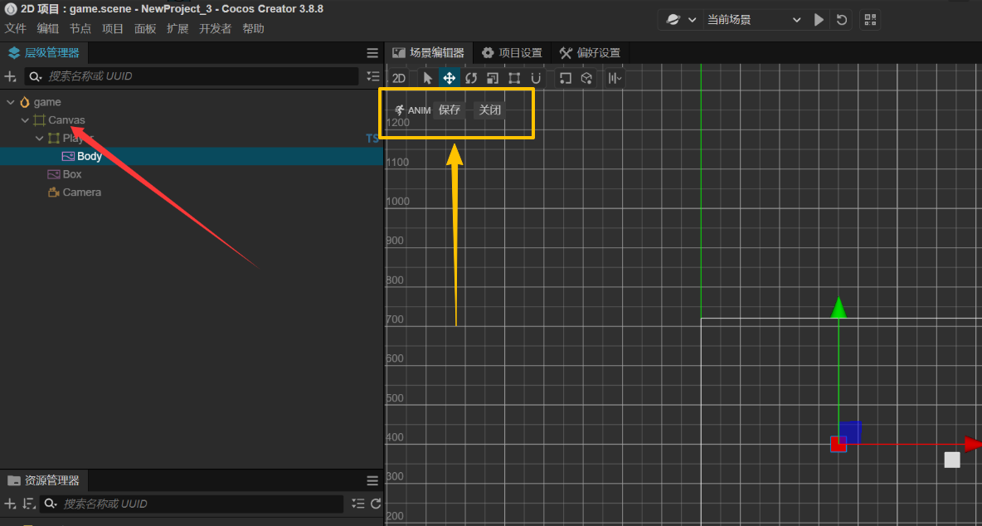Open the 面板 menu
This screenshot has height=526, width=982.
point(145,29)
